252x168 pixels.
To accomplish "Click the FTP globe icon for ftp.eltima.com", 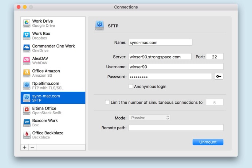I will coord(27,85).
